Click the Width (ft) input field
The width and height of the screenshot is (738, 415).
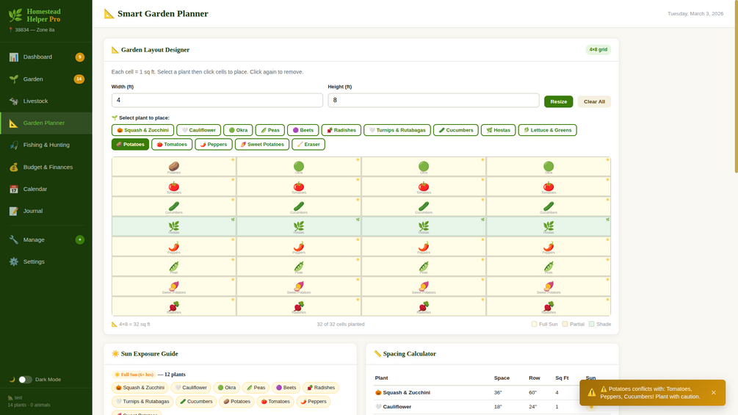(x=217, y=100)
